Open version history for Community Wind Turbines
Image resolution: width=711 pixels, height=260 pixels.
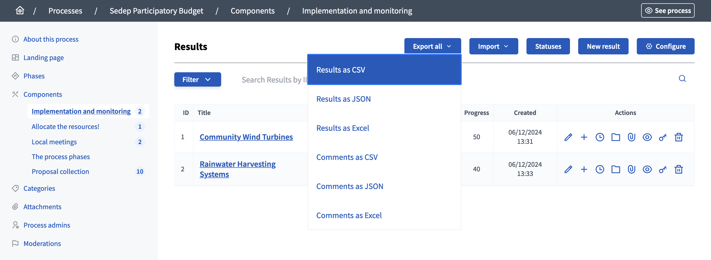pos(599,137)
